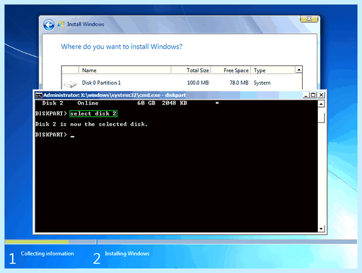This screenshot has height=273, width=362.
Task: Click the setup progress bar at bottom
Action: pos(181,242)
